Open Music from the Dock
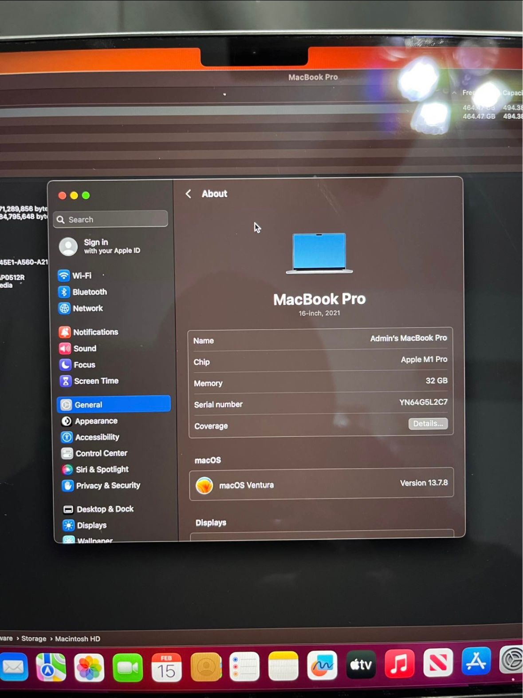The image size is (523, 698). coord(399,663)
